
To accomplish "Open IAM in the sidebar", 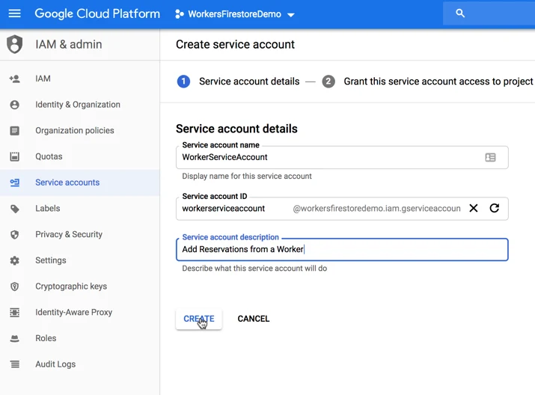I will pyautogui.click(x=80, y=79).
